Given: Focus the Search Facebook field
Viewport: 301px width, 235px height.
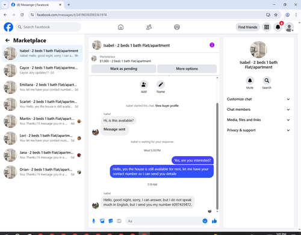Looking at the screenshot, I should click(48, 27).
